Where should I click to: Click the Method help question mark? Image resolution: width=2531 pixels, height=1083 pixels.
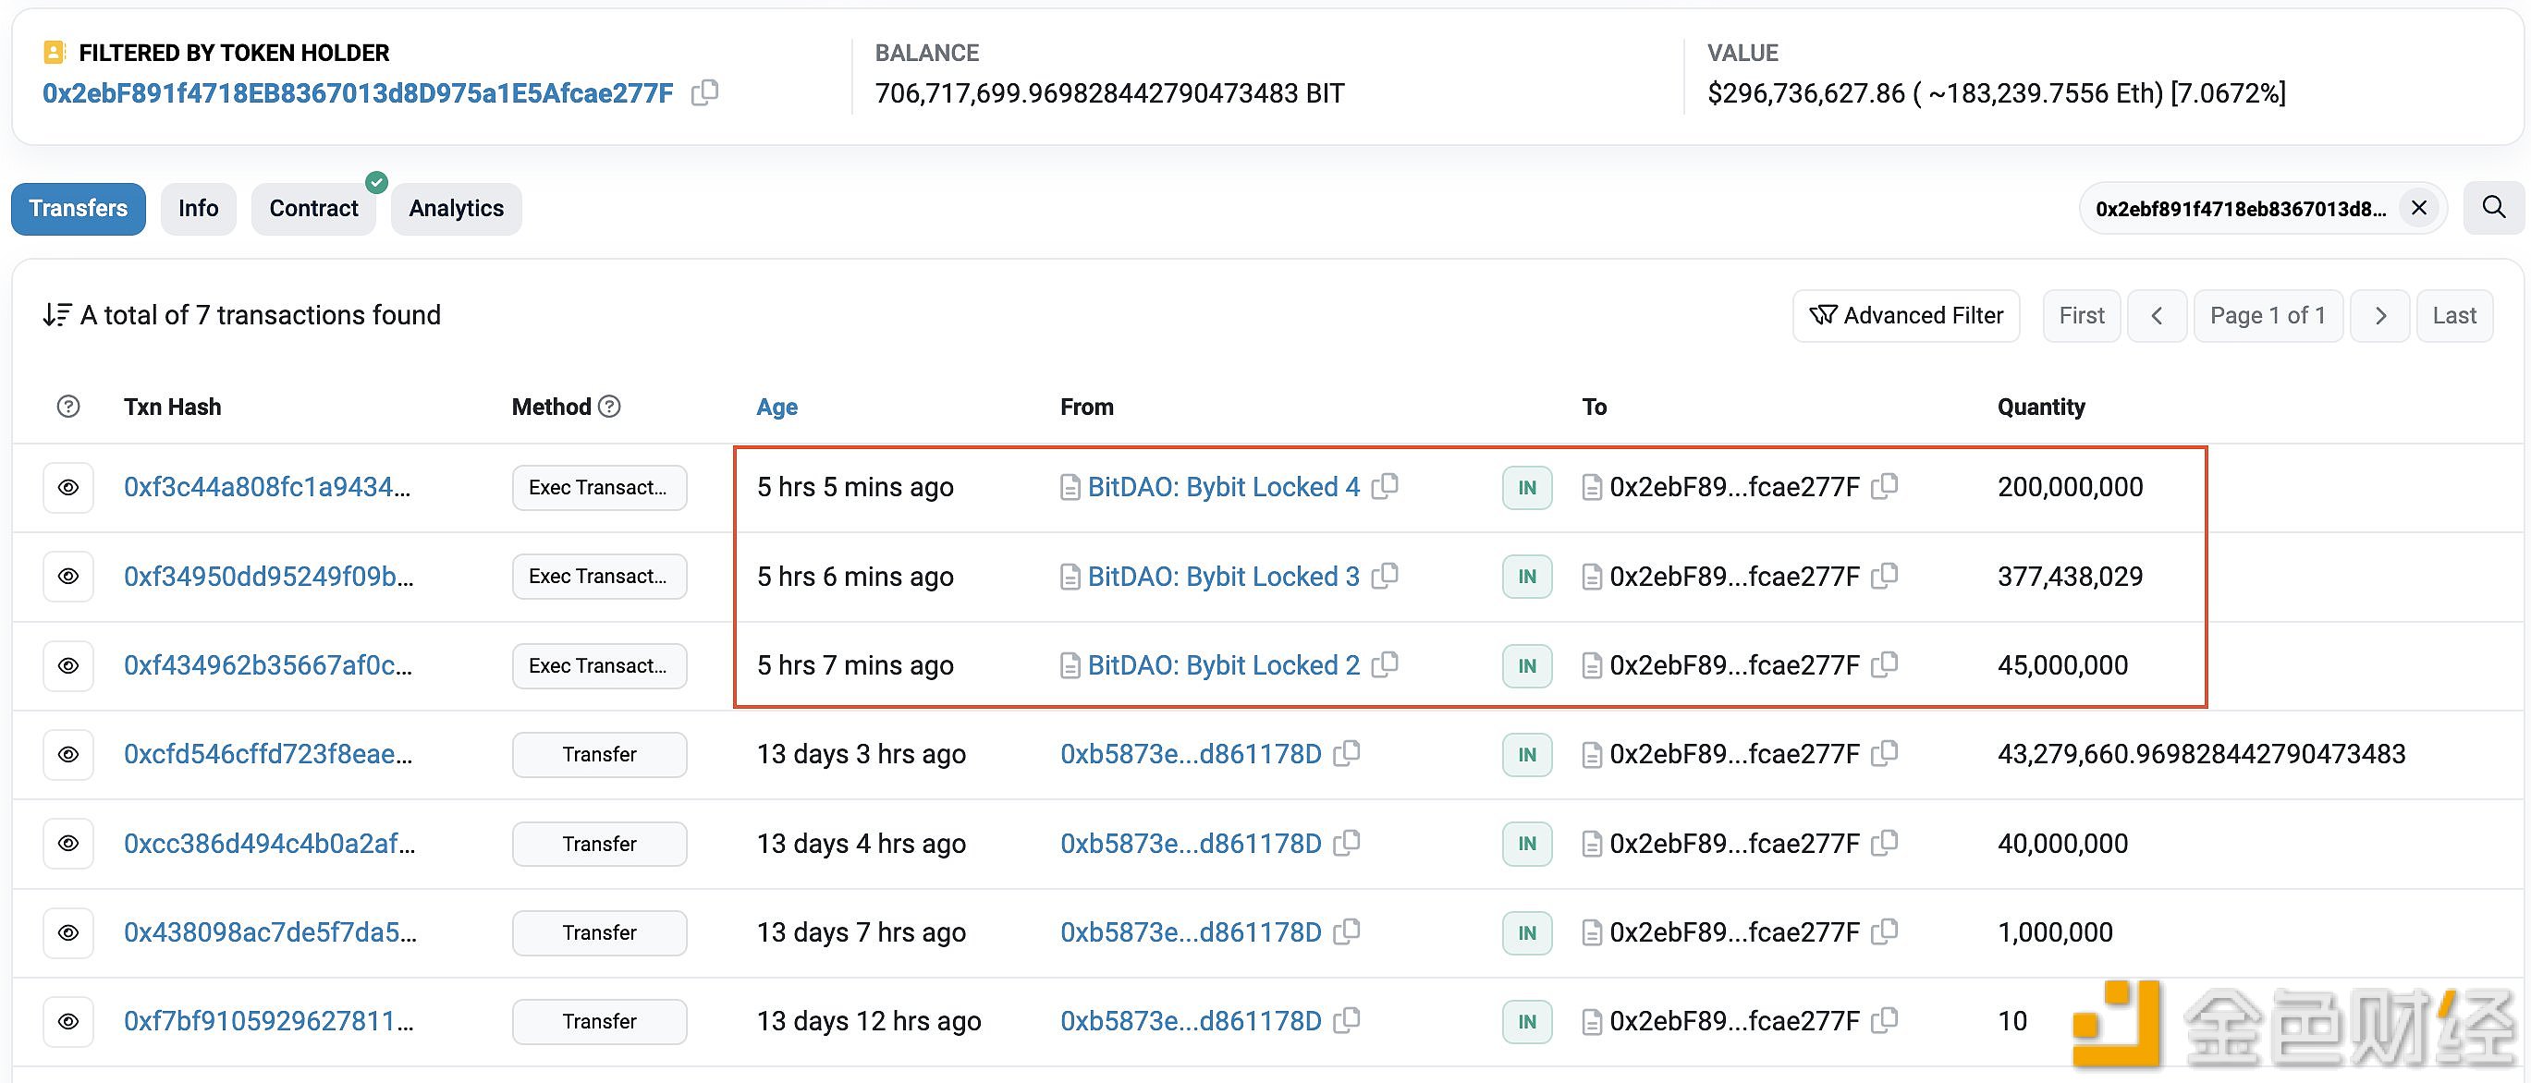pyautogui.click(x=609, y=407)
